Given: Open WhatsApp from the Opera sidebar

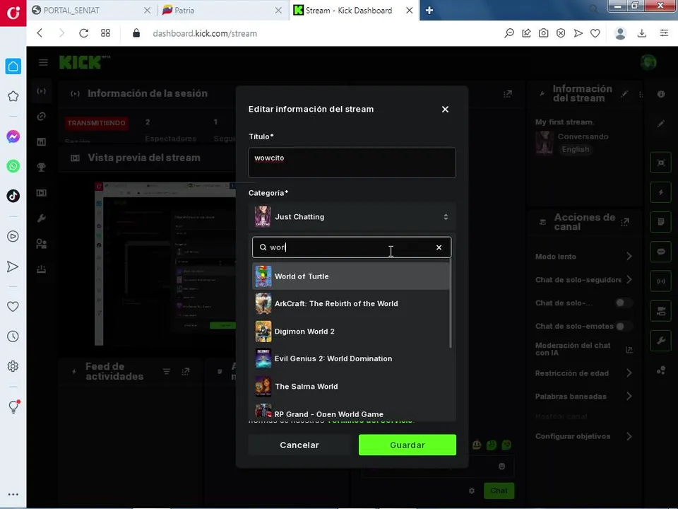Looking at the screenshot, I should tap(13, 166).
